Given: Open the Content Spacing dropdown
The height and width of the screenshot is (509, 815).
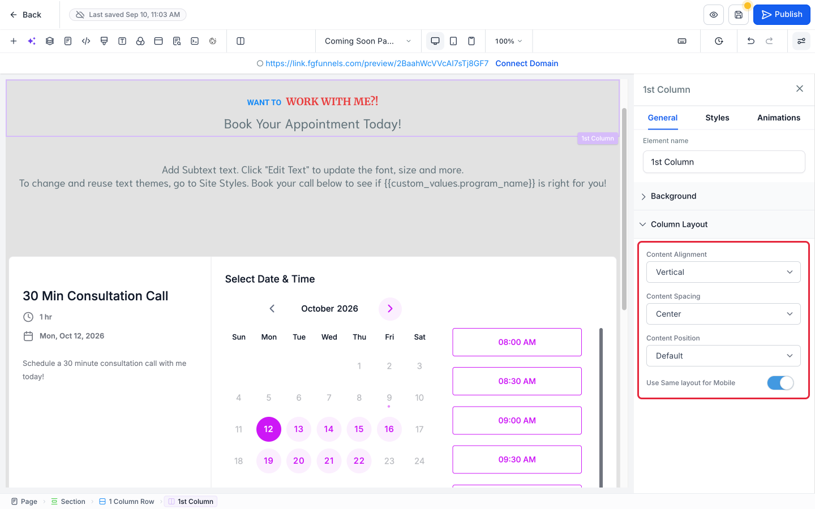Looking at the screenshot, I should pos(723,314).
